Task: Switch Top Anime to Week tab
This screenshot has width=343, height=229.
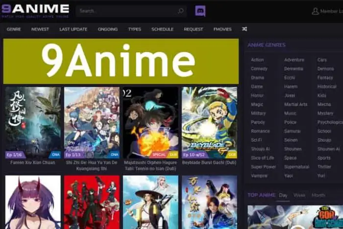Action: pos(299,195)
